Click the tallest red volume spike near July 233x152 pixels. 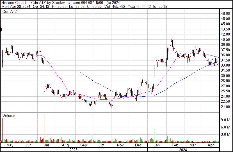(44, 129)
